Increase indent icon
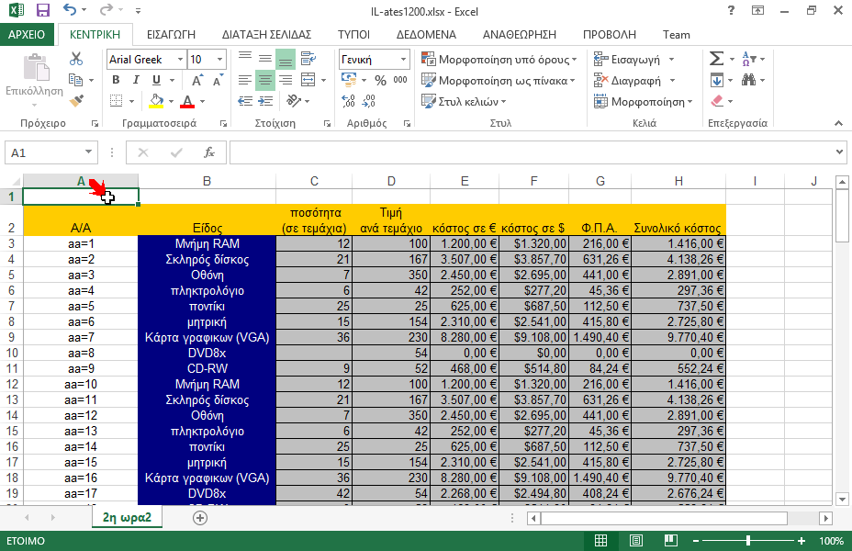The height and width of the screenshot is (551, 852). click(265, 101)
